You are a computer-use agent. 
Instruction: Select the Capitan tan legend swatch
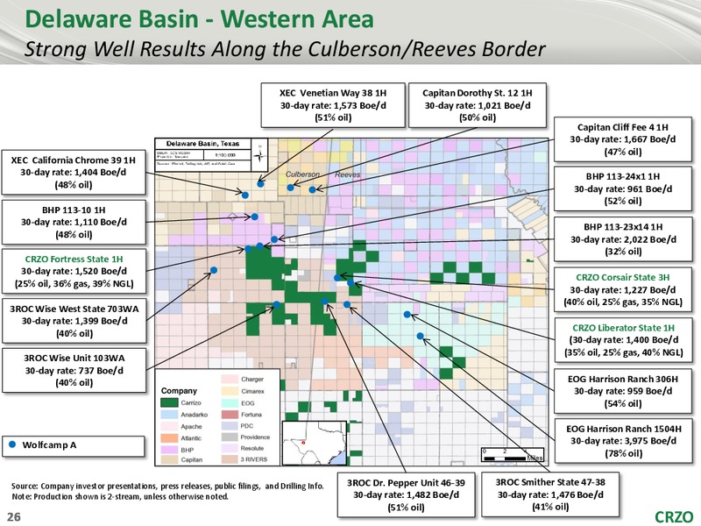point(169,459)
